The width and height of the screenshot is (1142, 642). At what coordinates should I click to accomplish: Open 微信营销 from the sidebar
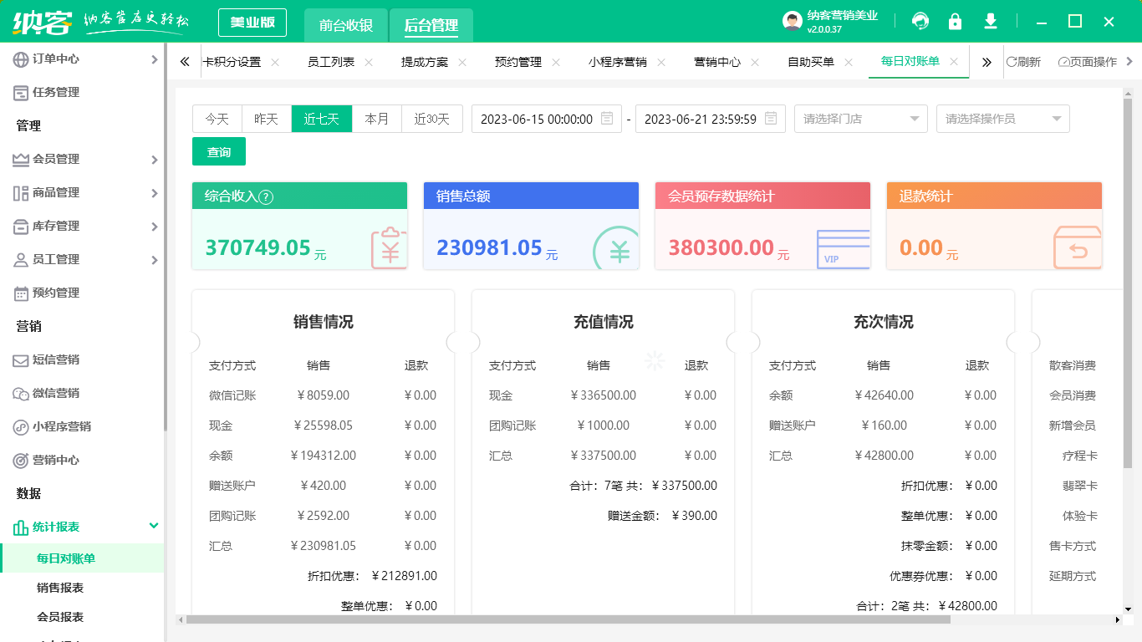click(59, 393)
